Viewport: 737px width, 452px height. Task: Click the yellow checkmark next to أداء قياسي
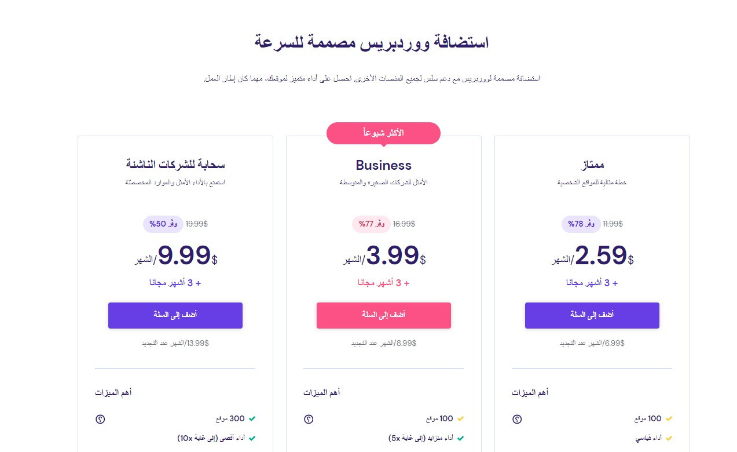(669, 438)
